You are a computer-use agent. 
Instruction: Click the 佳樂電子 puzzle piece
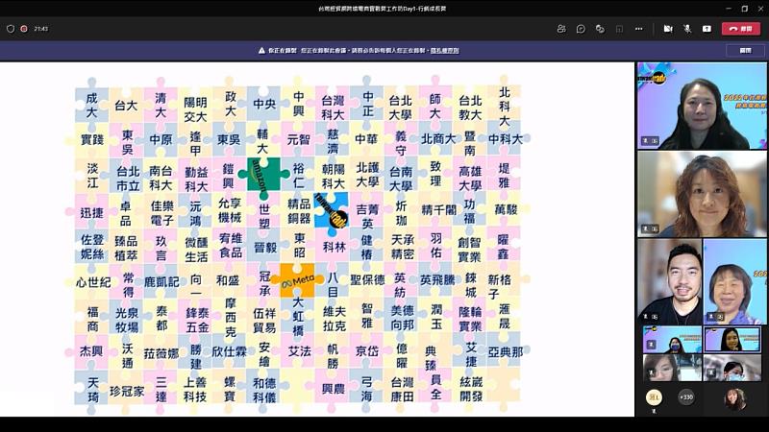pyautogui.click(x=162, y=213)
